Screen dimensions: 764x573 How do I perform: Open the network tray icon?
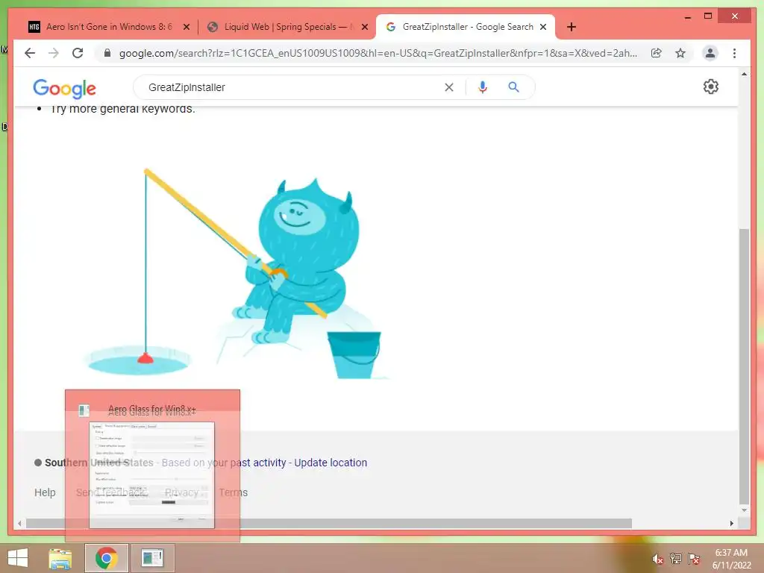coord(675,558)
